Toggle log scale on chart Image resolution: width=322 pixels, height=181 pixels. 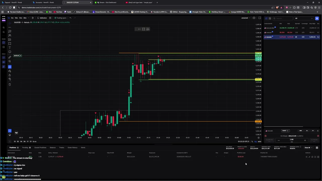click(256, 142)
